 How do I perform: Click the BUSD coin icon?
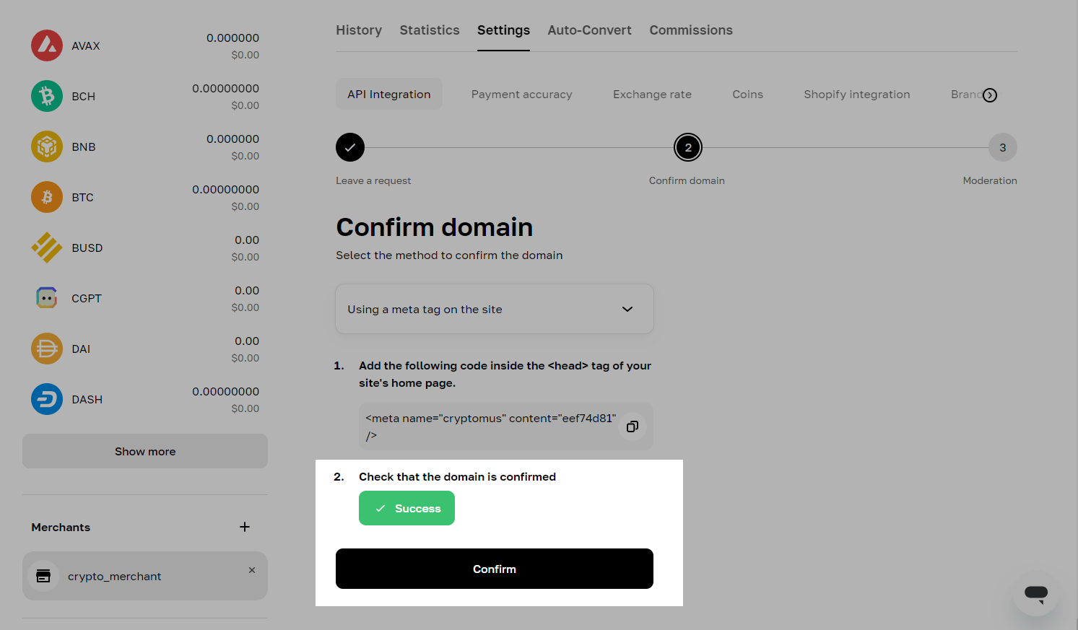point(46,248)
